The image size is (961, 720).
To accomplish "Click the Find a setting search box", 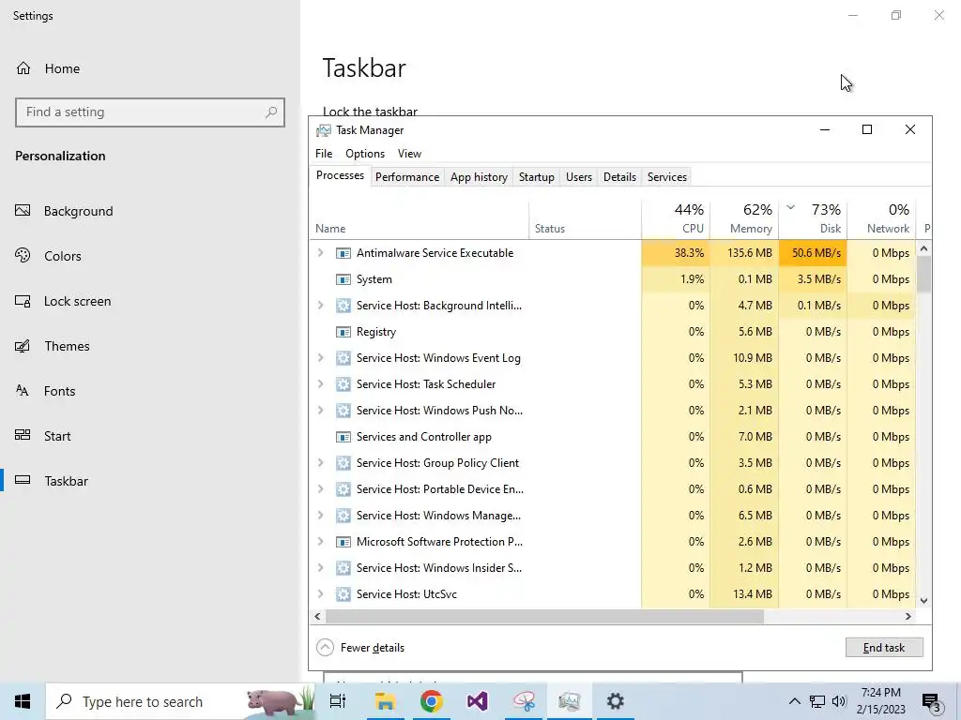I will point(150,112).
